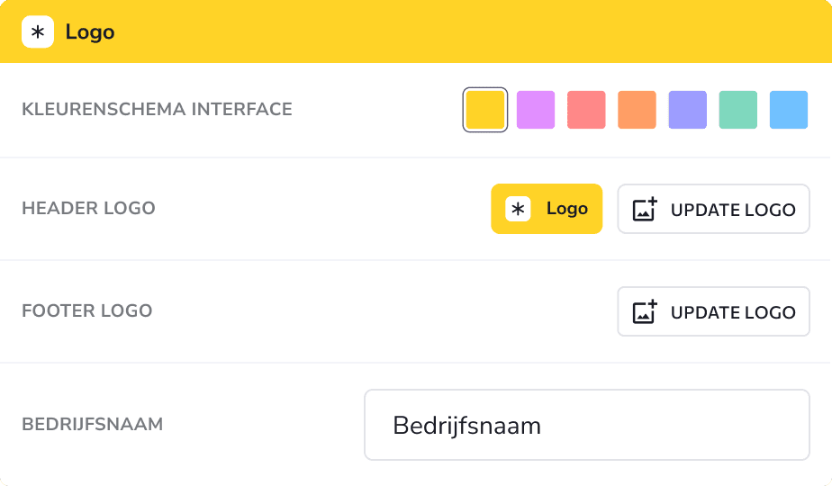832x486 pixels.
Task: Select the yellow color scheme swatch
Action: 485,110
